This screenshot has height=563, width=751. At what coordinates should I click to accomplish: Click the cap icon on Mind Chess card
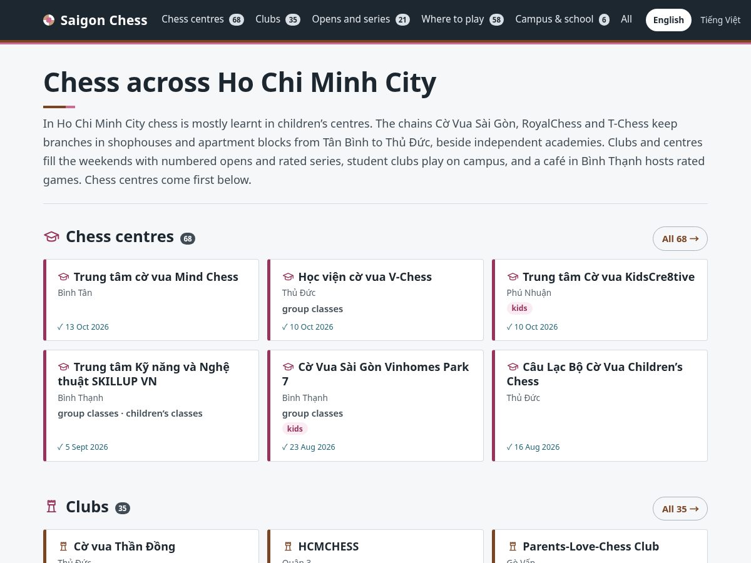63,276
